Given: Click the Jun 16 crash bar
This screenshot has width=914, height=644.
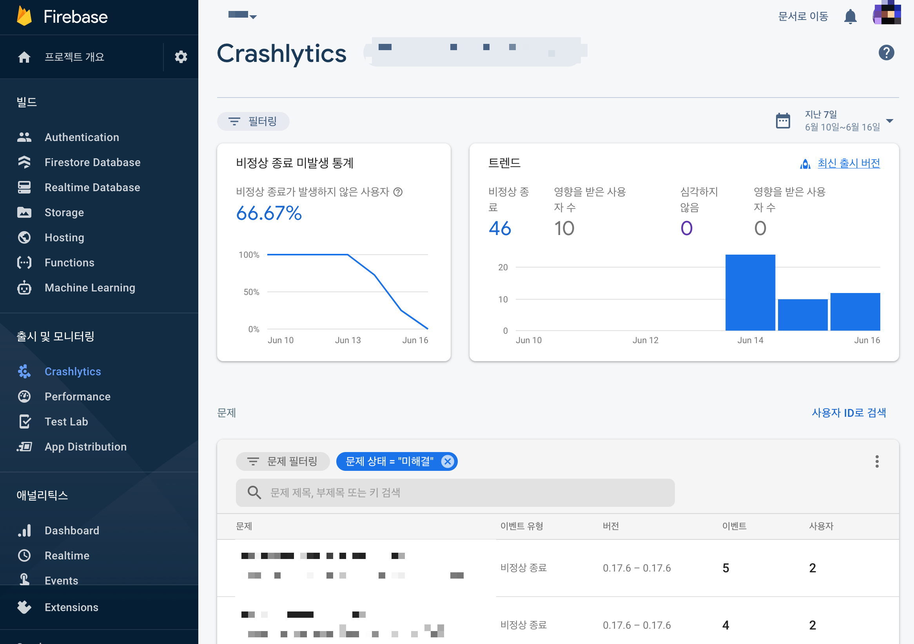Looking at the screenshot, I should [855, 311].
